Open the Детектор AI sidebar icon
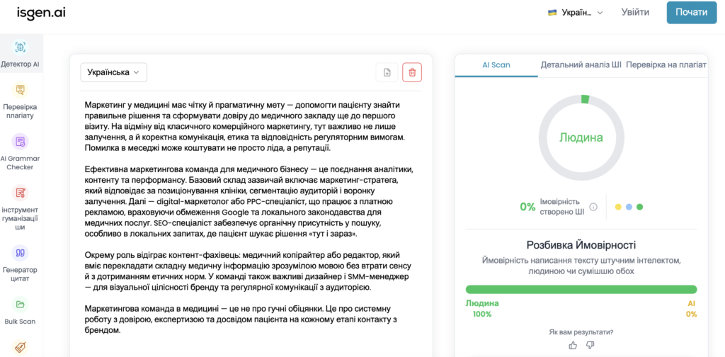Screen dimensions: 725x357 (21, 47)
